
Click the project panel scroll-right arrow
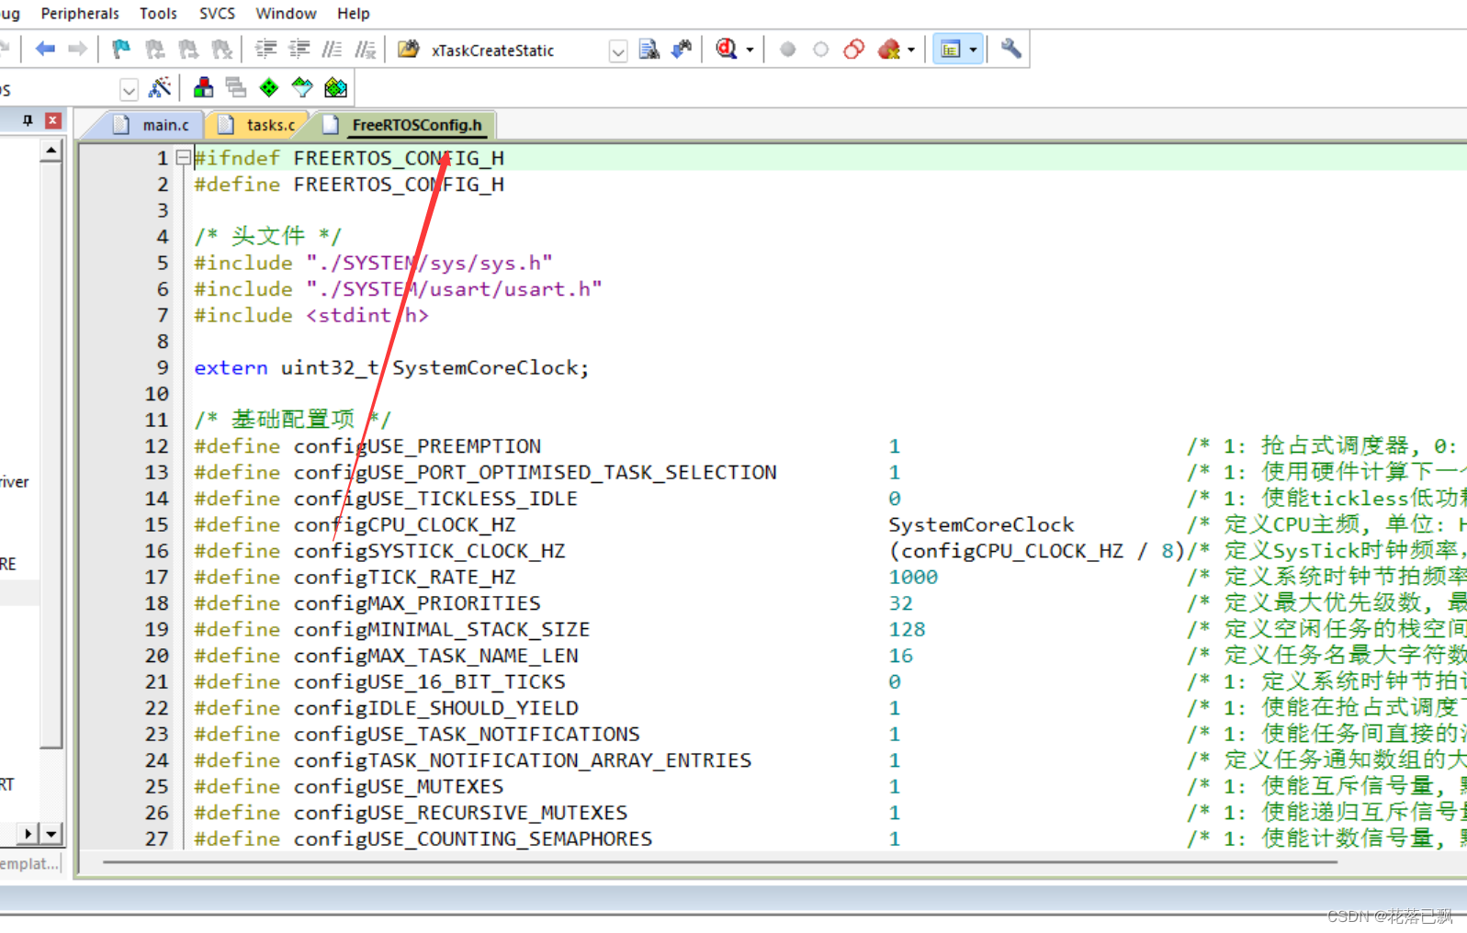click(x=28, y=834)
